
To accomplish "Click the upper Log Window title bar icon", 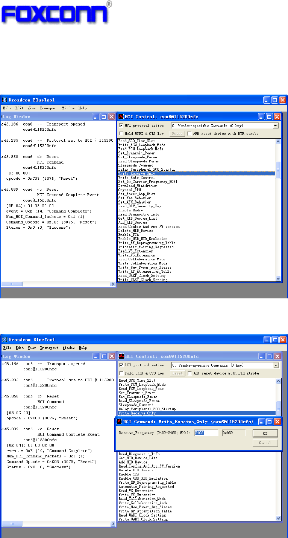I will 1,117.
